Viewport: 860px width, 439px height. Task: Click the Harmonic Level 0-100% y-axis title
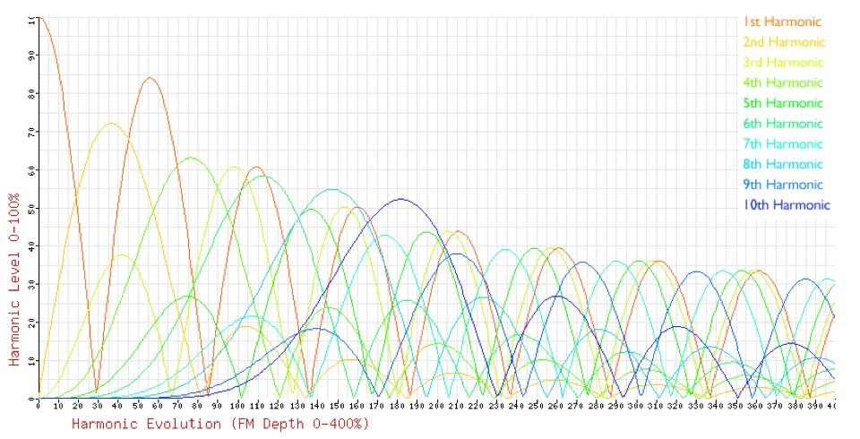(13, 280)
